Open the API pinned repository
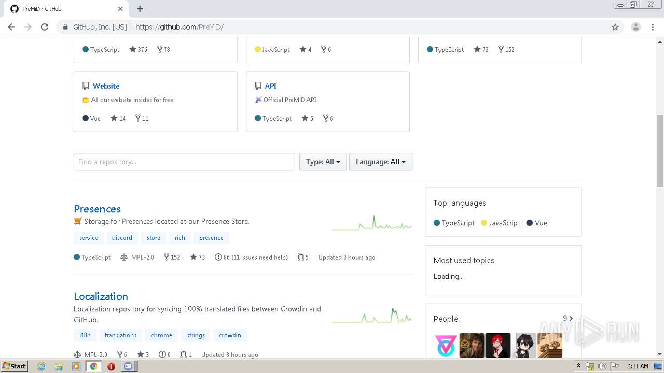 click(x=270, y=86)
